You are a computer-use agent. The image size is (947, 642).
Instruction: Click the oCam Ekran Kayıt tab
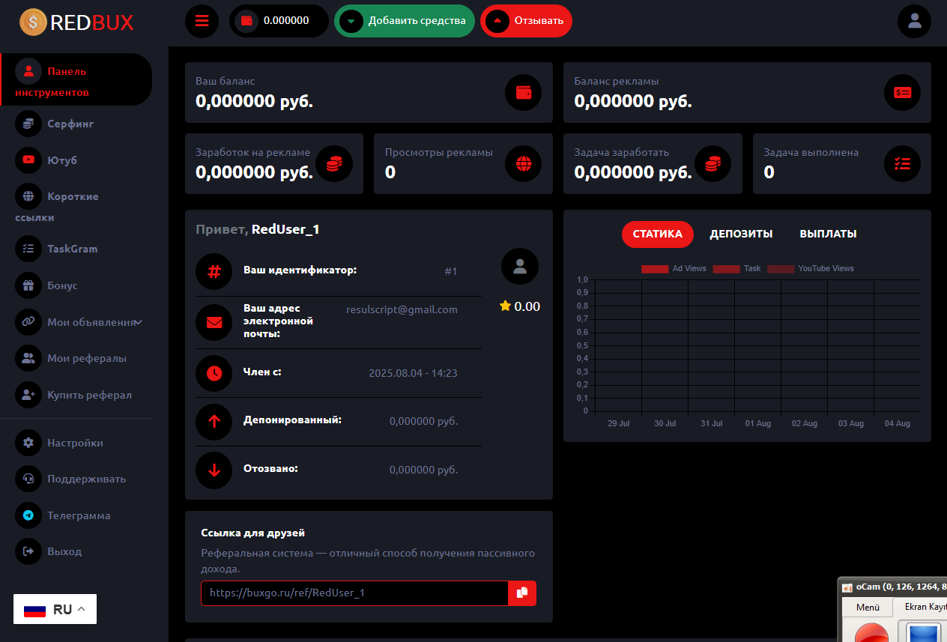pos(922,607)
